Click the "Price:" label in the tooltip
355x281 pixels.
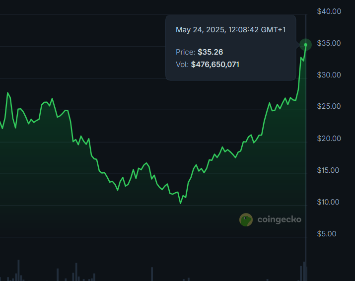[x=186, y=52]
